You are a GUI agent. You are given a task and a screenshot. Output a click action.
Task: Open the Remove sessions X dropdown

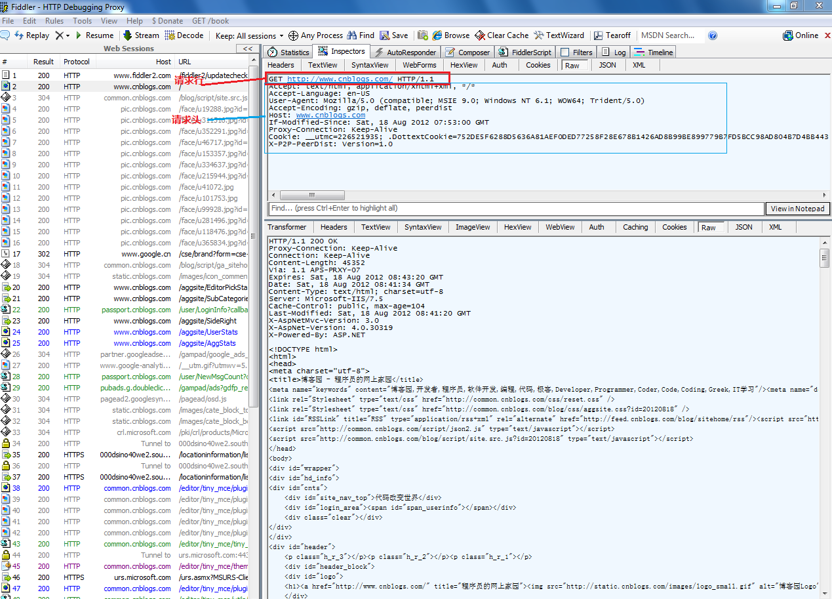click(x=62, y=35)
